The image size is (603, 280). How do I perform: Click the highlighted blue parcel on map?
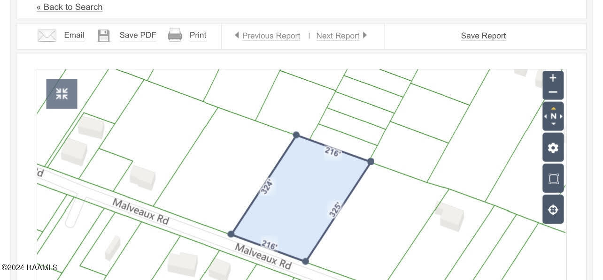point(301,197)
